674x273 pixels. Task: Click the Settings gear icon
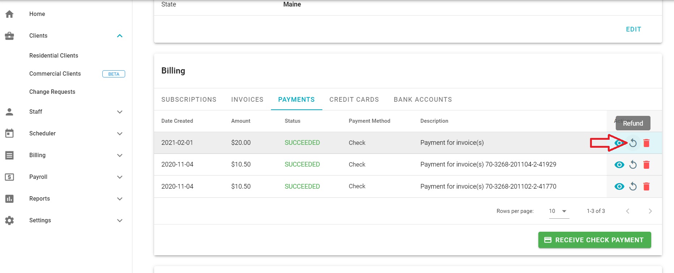click(x=9, y=220)
